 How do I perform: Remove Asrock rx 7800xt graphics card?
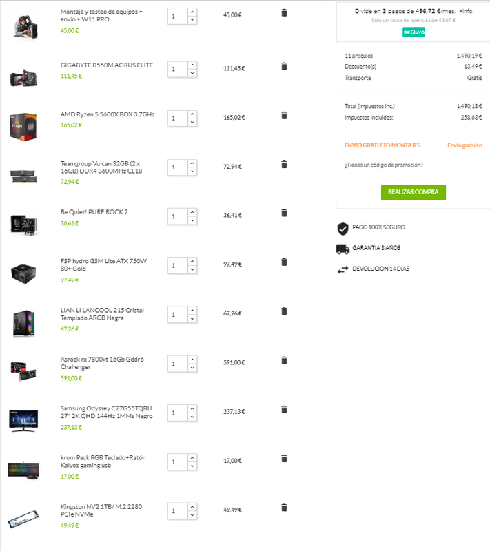(284, 360)
